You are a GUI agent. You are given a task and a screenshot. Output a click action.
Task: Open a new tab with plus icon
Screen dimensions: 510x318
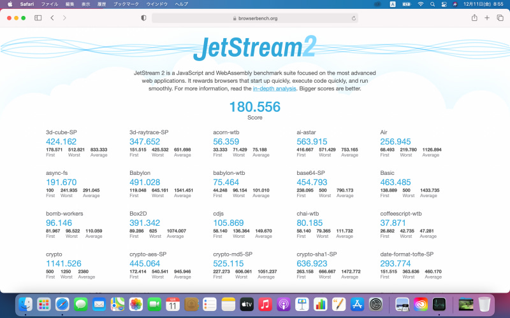(x=487, y=18)
